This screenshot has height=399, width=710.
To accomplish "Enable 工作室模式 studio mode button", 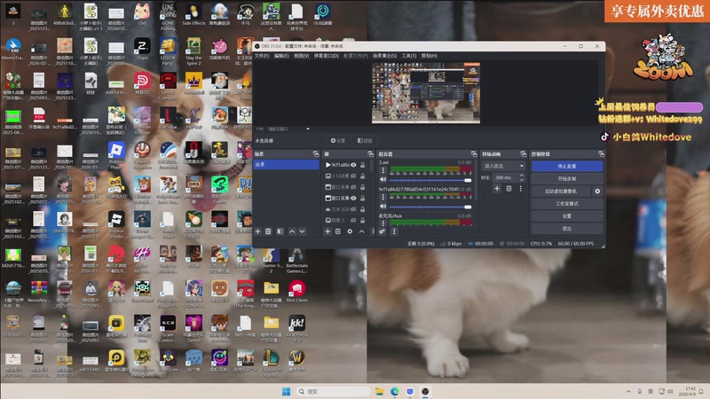I will coord(567,204).
